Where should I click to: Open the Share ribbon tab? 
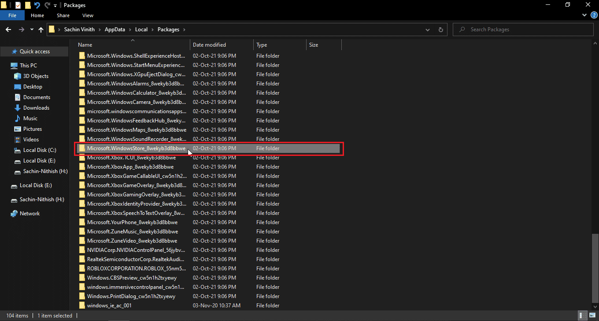point(63,15)
